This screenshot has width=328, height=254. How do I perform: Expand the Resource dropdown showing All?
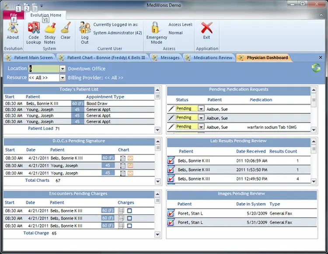[63, 78]
